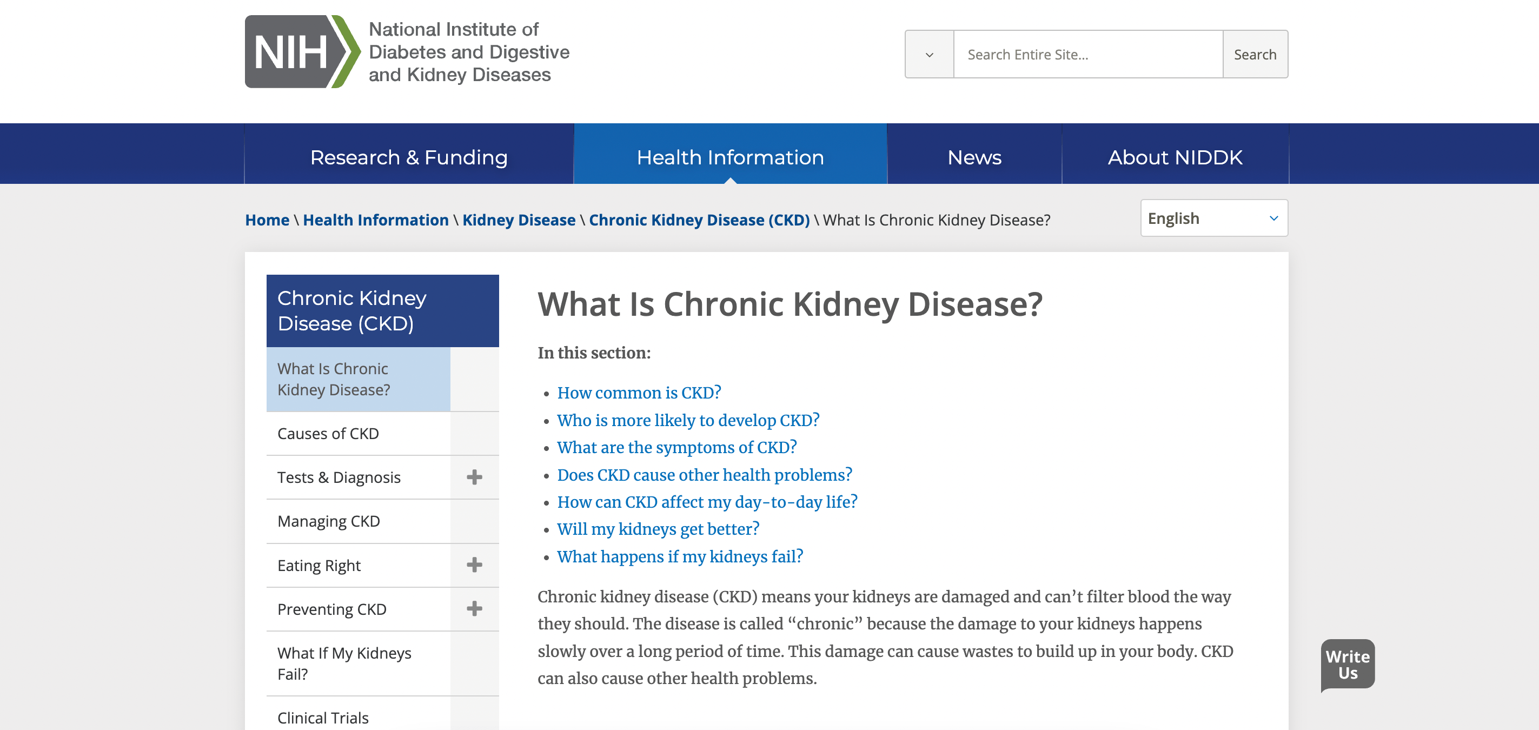The height and width of the screenshot is (730, 1539).
Task: Select What Is Chronic Kidney Disease? sidebar item
Action: pyautogui.click(x=358, y=380)
